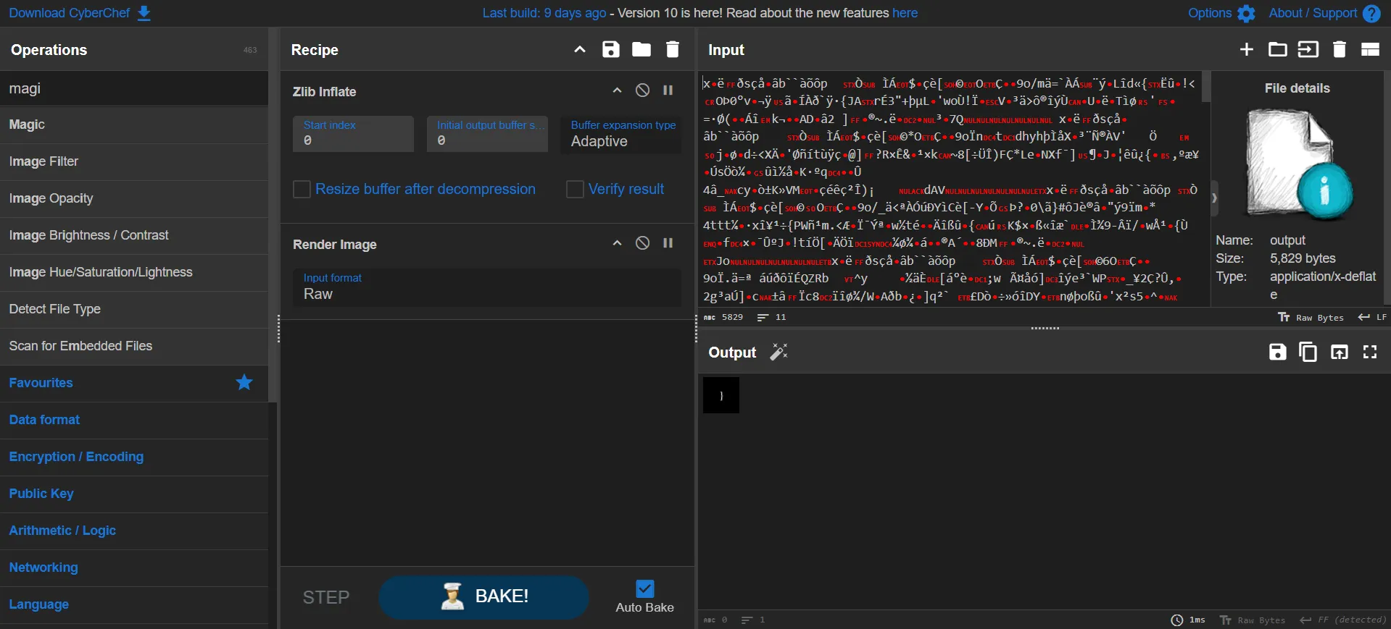The image size is (1391, 629).
Task: Open the Options gear icon
Action: [1246, 14]
